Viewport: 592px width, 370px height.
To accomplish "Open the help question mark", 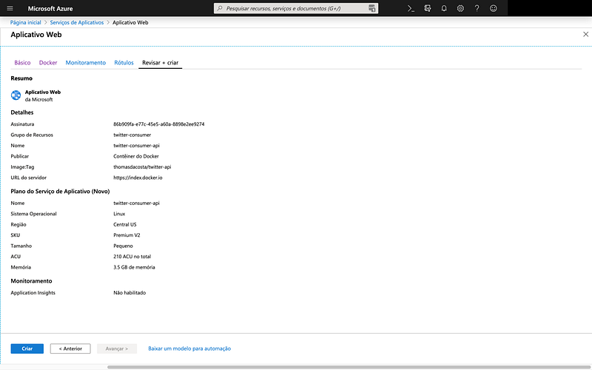I will pos(477,8).
